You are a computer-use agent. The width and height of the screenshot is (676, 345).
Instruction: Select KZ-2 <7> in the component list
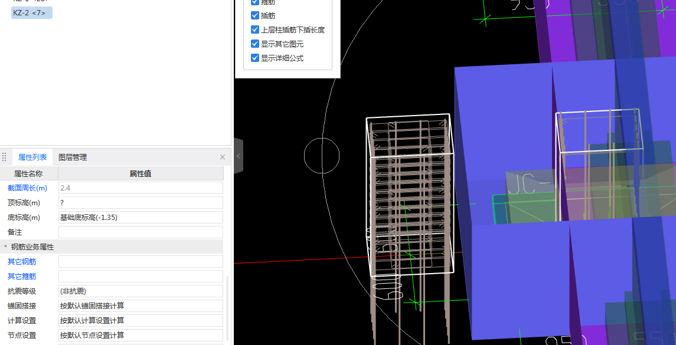[32, 13]
